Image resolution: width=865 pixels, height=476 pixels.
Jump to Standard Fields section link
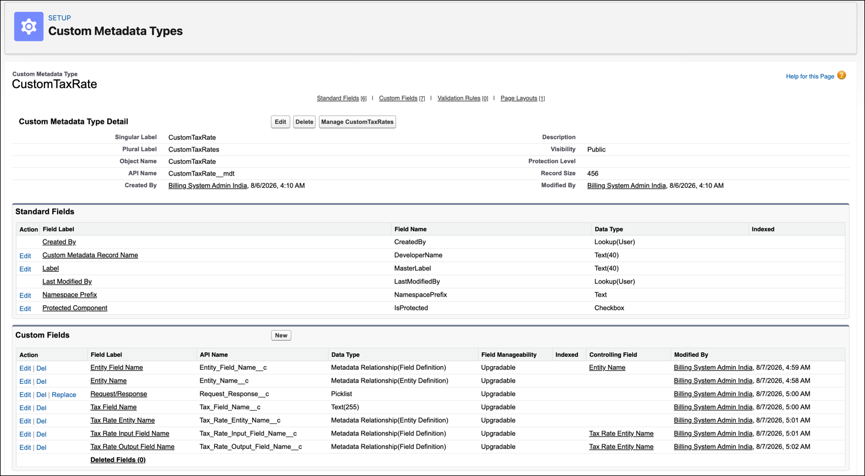pos(338,98)
